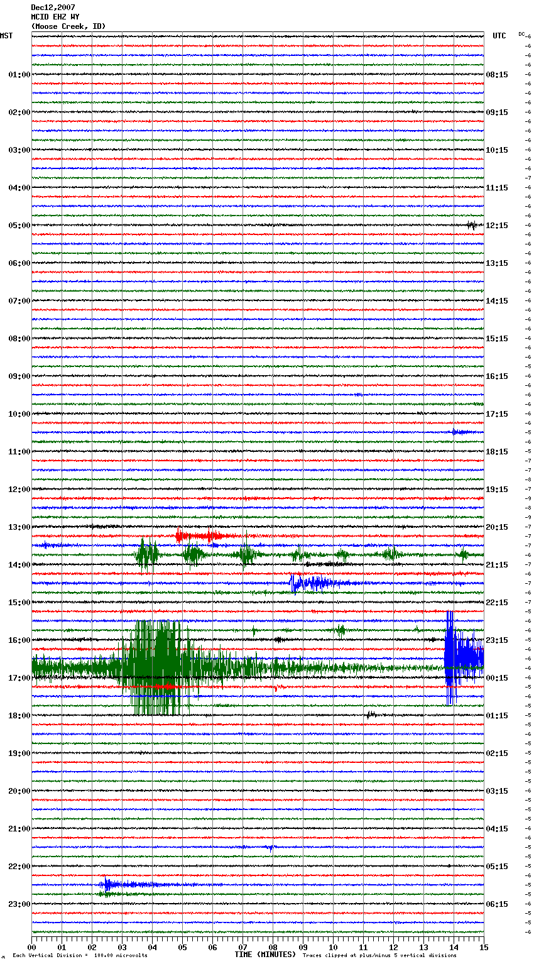Click the date header Dec12,2007
Image resolution: width=534 pixels, height=964 pixels.
(x=53, y=8)
